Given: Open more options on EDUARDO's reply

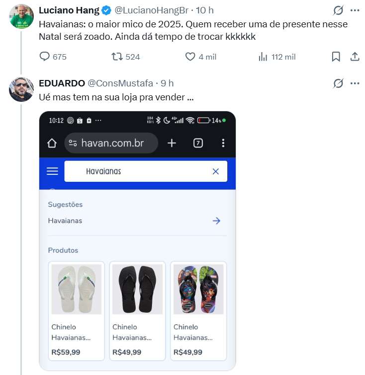Looking at the screenshot, I should 355,83.
